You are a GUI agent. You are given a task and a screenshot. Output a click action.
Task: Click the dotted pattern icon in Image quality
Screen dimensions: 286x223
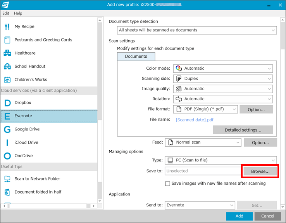179,89
